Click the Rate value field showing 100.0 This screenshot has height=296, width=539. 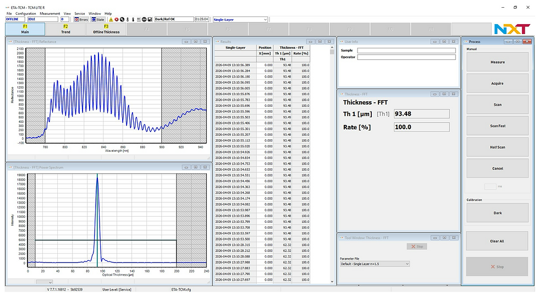(x=421, y=127)
